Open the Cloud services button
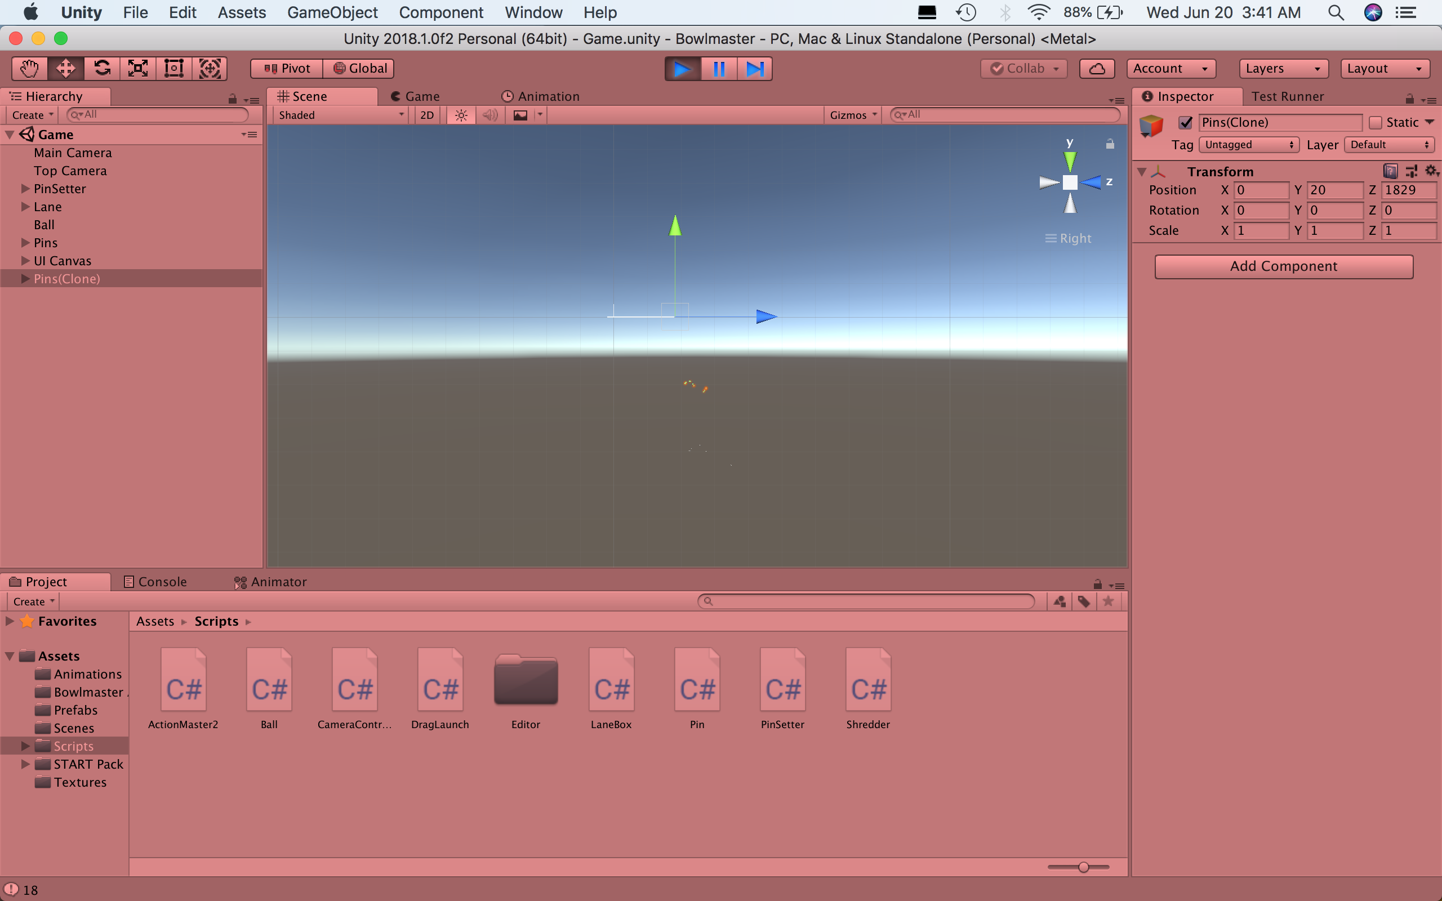This screenshot has height=901, width=1442. [1096, 69]
